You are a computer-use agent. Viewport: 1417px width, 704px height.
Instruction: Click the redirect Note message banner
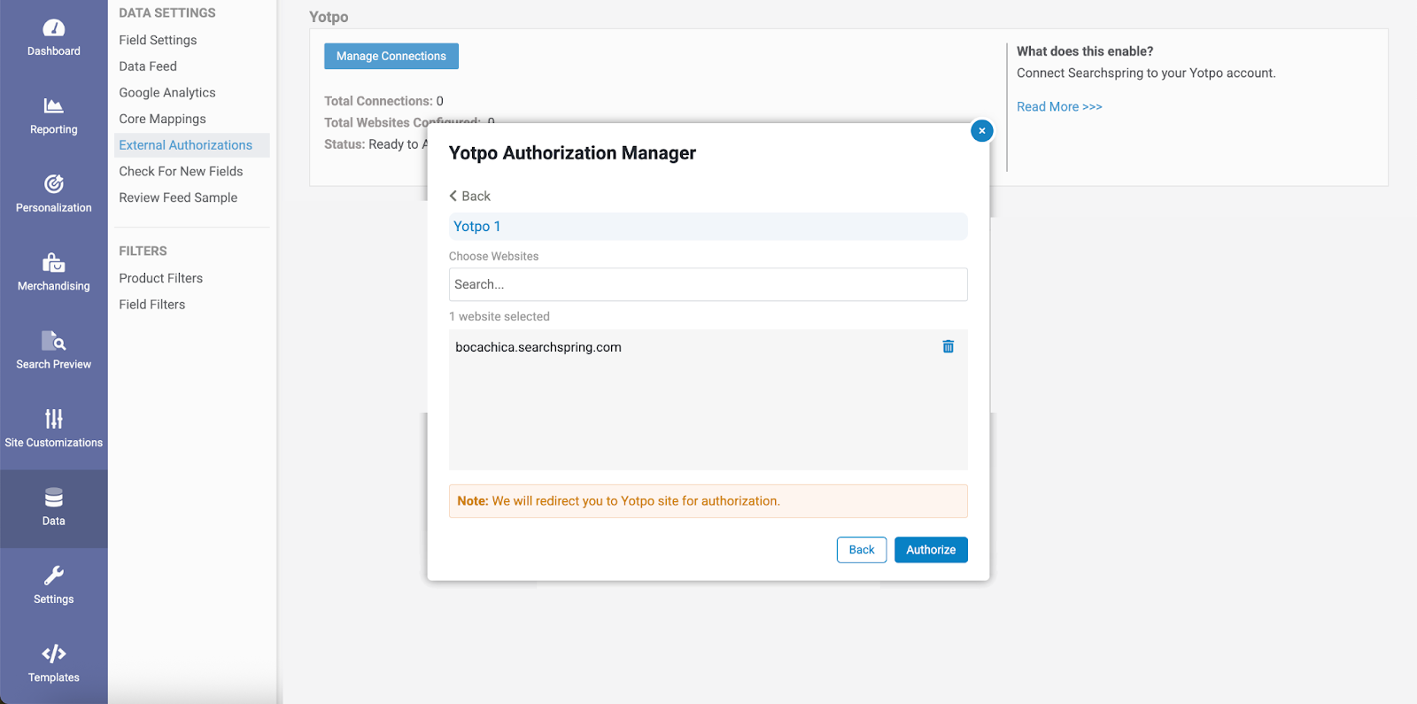point(708,501)
